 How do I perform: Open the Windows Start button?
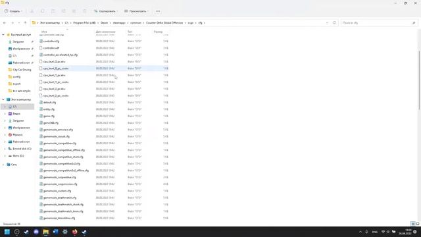coord(7,232)
